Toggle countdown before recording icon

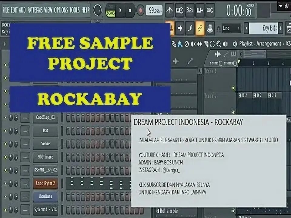190,10
